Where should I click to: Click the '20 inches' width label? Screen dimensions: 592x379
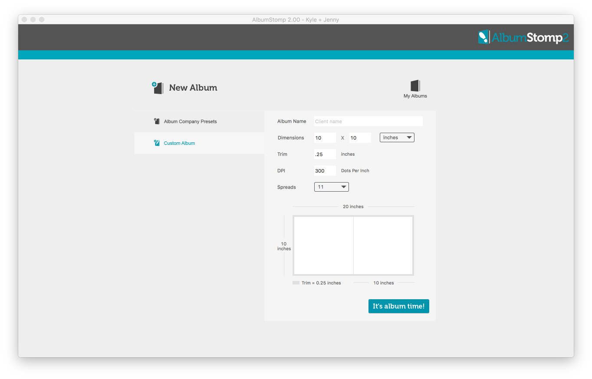click(353, 207)
